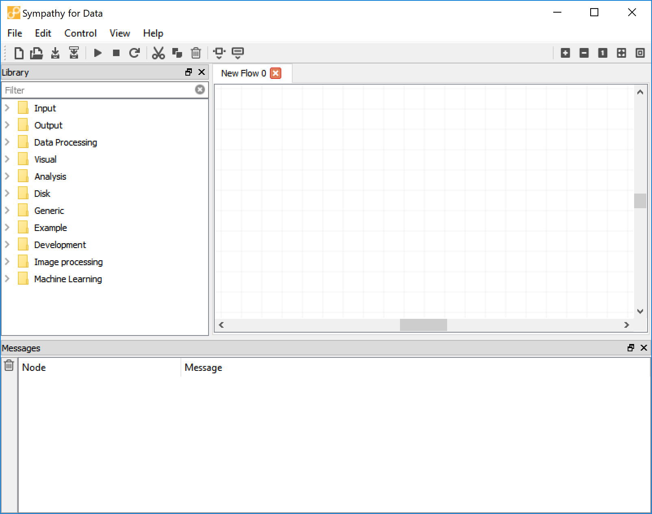Click the canvas scroll-right arrow

627,325
